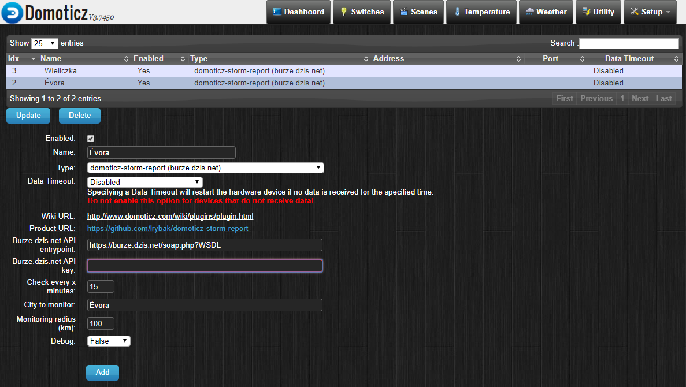
Task: Open the Debug dropdown
Action: click(x=109, y=341)
